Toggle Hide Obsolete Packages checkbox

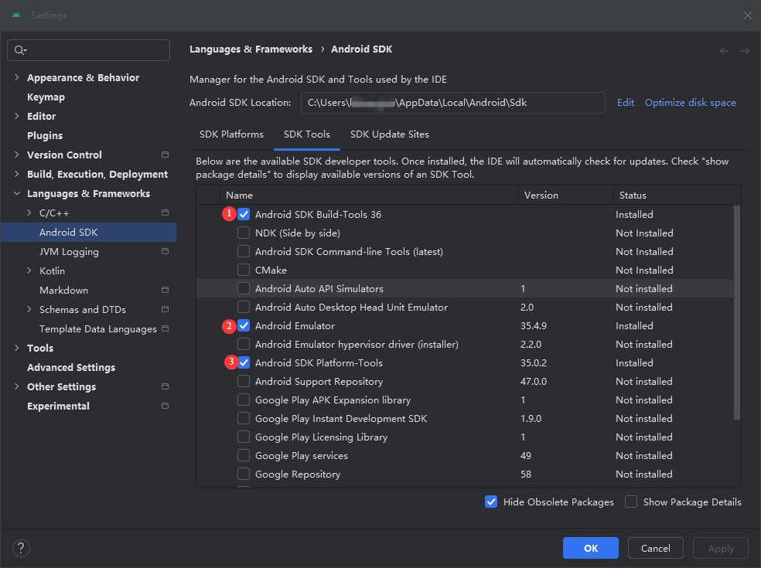click(x=491, y=502)
